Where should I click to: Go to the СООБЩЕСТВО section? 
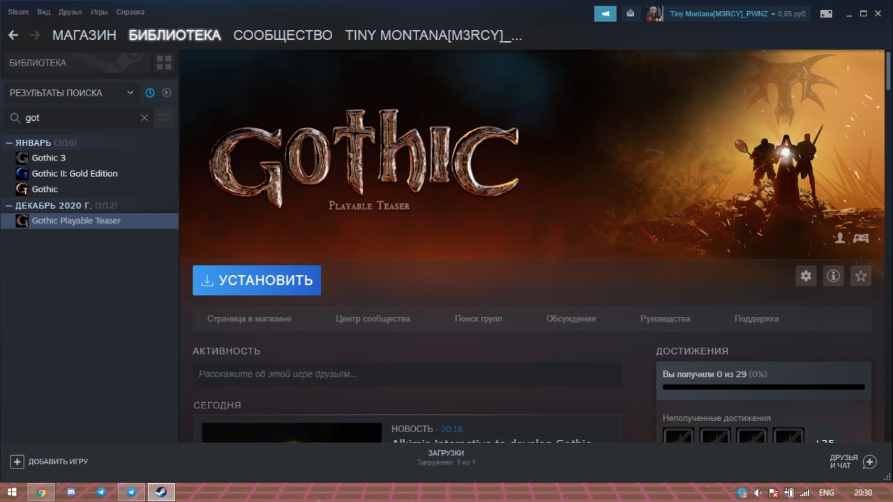283,35
